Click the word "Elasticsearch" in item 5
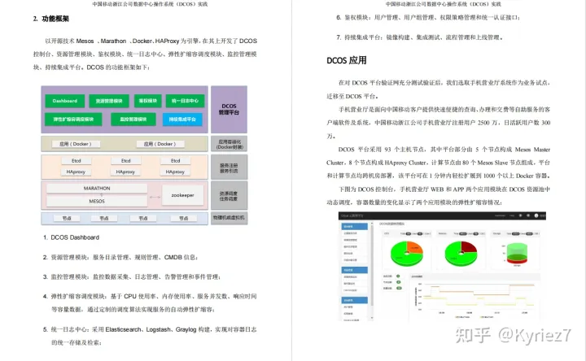Screen dimensions: 586x361 124,329
